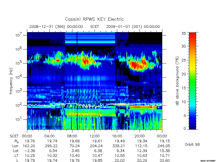This screenshot has width=216, height=162.
Task: Click the colorbar tick value "25"
Action: tap(184, 60)
